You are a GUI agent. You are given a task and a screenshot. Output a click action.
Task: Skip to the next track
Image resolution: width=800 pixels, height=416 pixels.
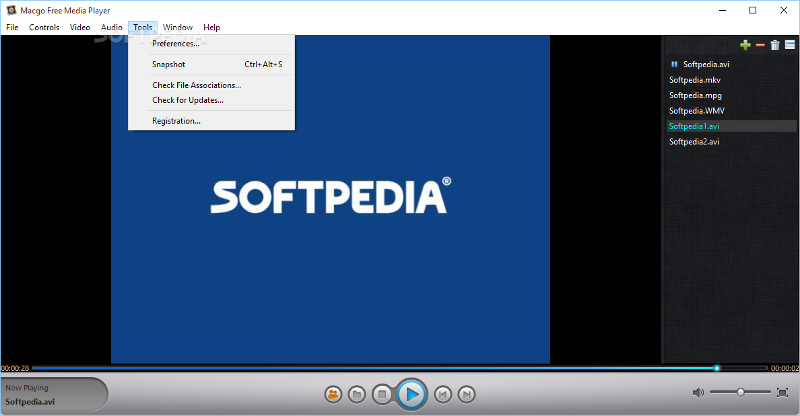tap(466, 394)
